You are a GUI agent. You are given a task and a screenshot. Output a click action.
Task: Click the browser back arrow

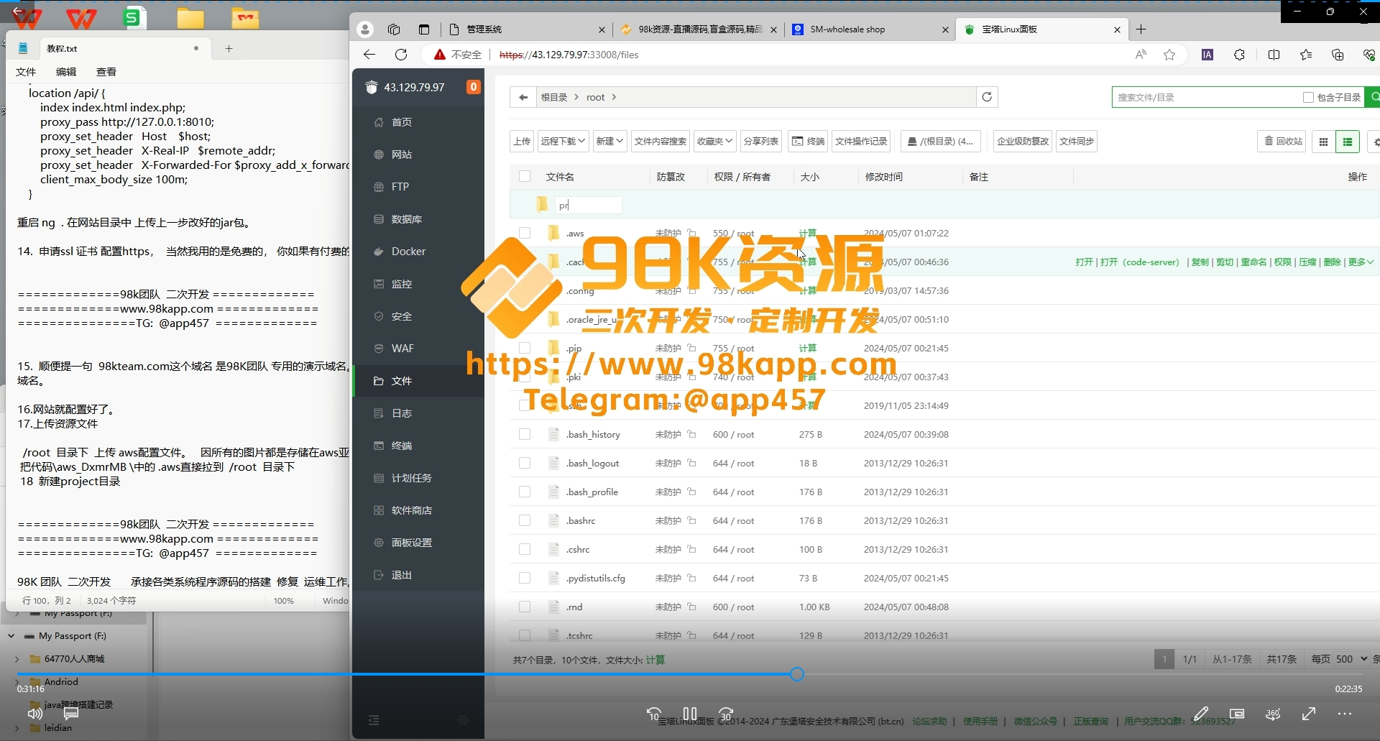click(369, 55)
